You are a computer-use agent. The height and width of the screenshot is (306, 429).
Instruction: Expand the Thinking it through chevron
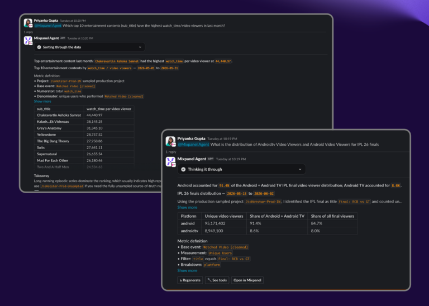(300, 169)
